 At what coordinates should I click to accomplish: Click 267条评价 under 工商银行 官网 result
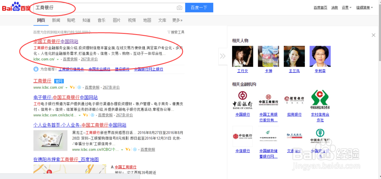click(111, 88)
